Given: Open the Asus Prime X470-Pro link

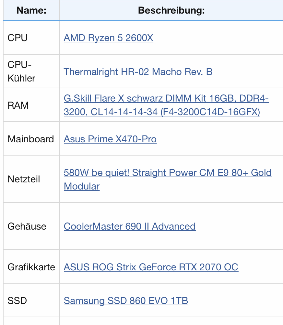Looking at the screenshot, I should pos(110,139).
